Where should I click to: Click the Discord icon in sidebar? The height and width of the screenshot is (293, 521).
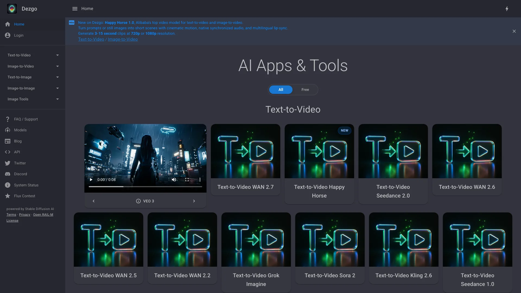tap(8, 174)
